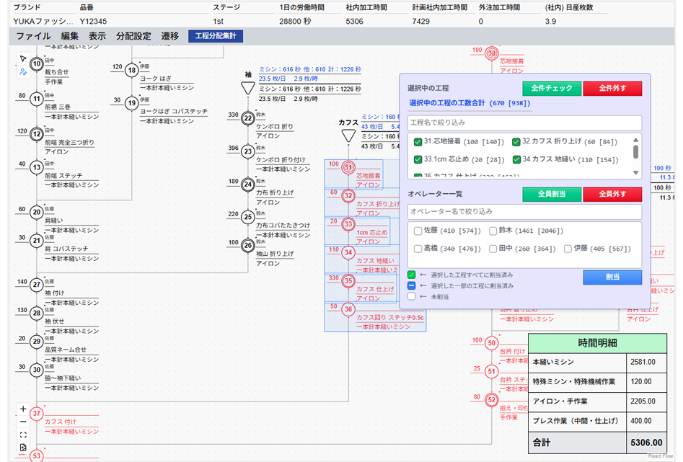Click red process node 52 circle

tap(492, 400)
